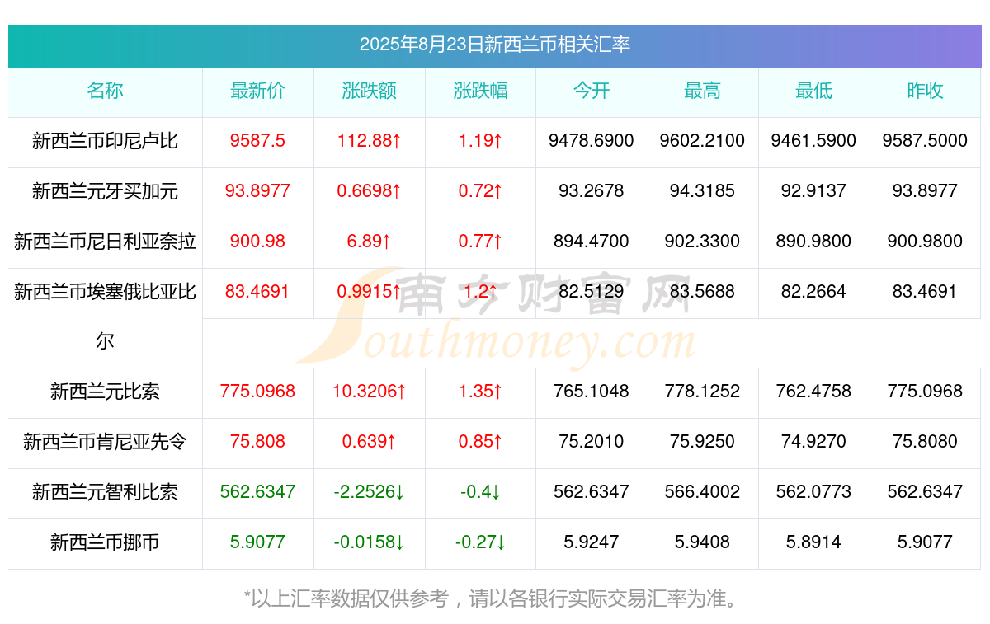Select the 涨跌额 column header
The height and width of the screenshot is (624, 990).
(x=370, y=91)
